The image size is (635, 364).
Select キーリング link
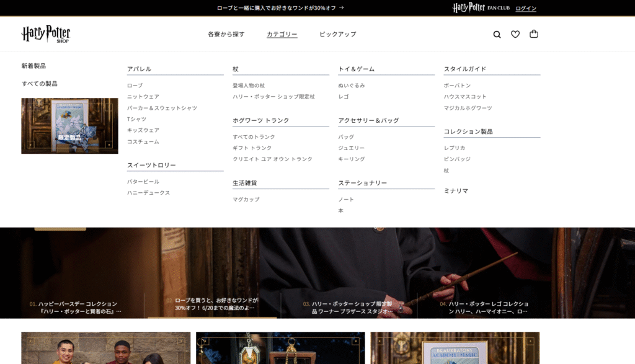pyautogui.click(x=352, y=159)
